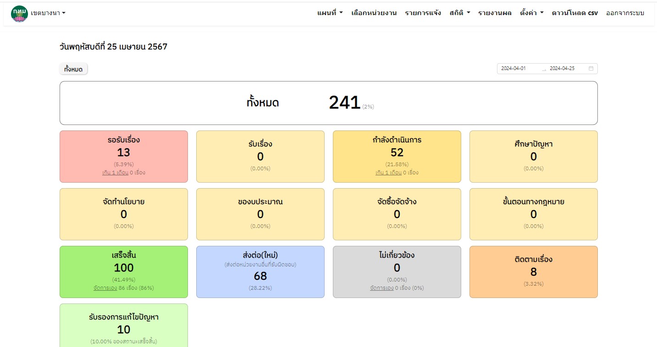Select เลือกหน่วยงาน in the navbar
Image resolution: width=657 pixels, height=347 pixels.
coord(374,13)
